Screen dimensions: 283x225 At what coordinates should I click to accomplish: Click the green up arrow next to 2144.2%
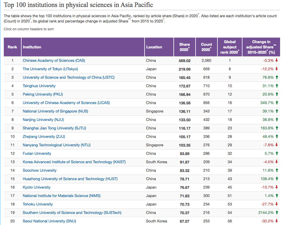coord(277,213)
